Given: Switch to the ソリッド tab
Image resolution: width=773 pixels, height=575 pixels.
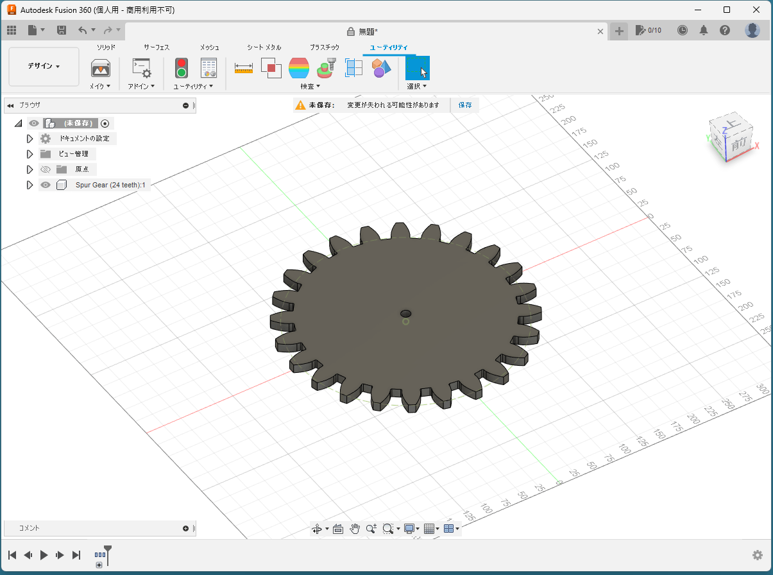Looking at the screenshot, I should 106,47.
